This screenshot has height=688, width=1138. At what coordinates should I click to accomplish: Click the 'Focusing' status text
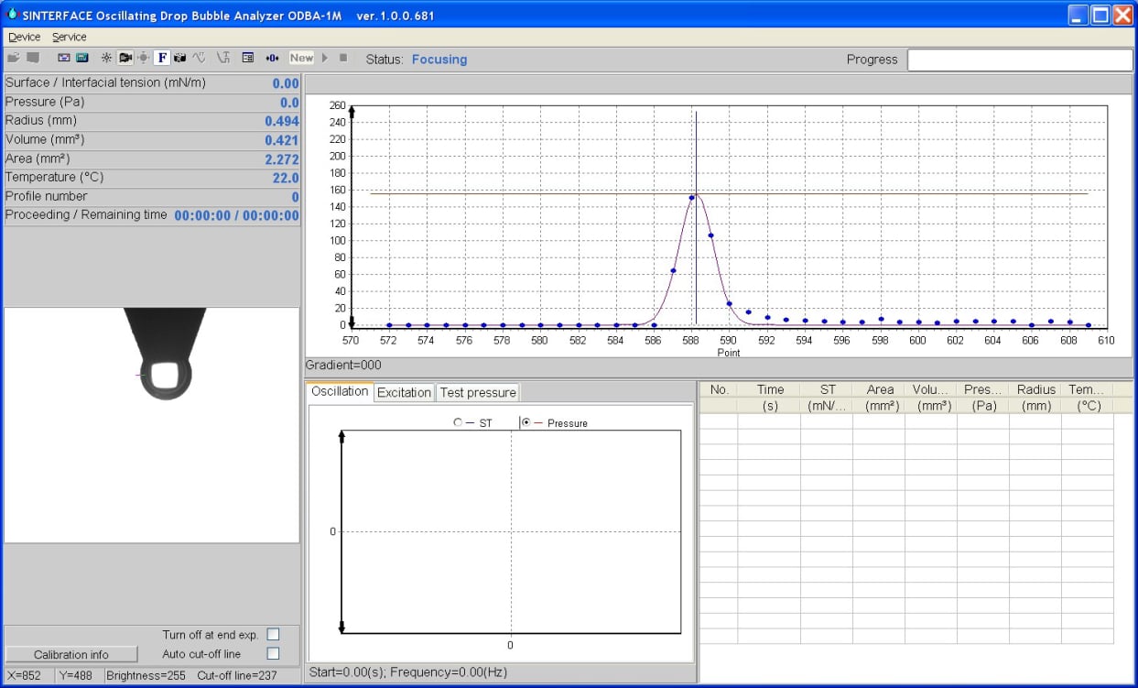[x=439, y=60]
